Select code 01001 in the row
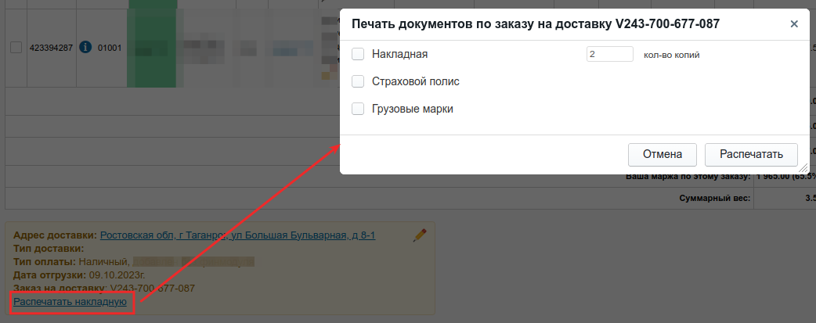Viewport: 816px width, 323px height. 110,48
